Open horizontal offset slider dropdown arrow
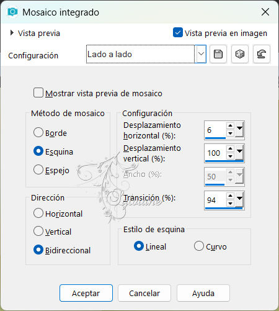The image size is (279, 311). click(239, 129)
